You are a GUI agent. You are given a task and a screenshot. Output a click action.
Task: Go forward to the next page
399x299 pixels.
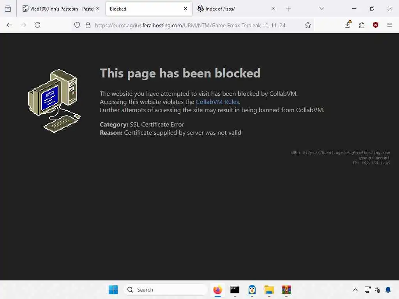(x=23, y=25)
